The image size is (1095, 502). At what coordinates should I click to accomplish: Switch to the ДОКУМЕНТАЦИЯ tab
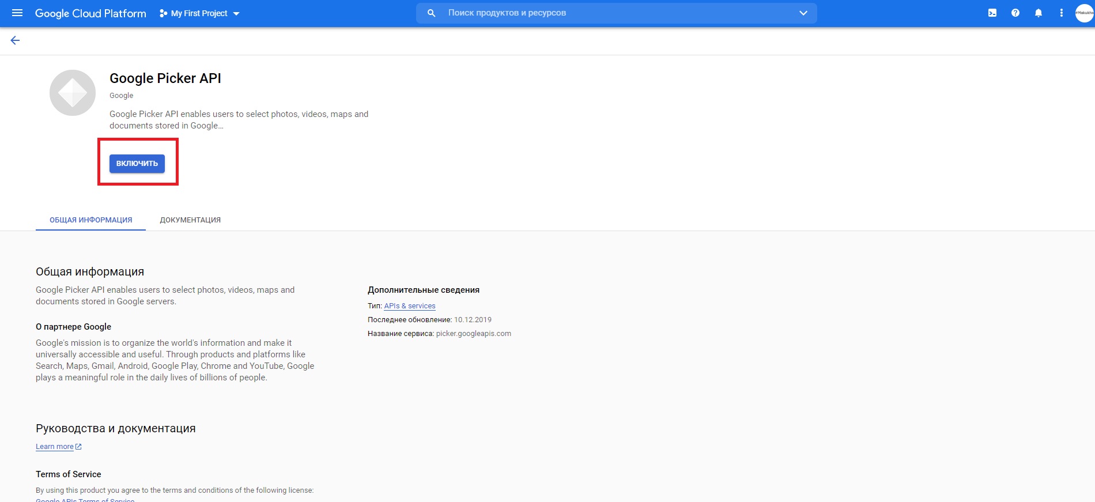(190, 220)
